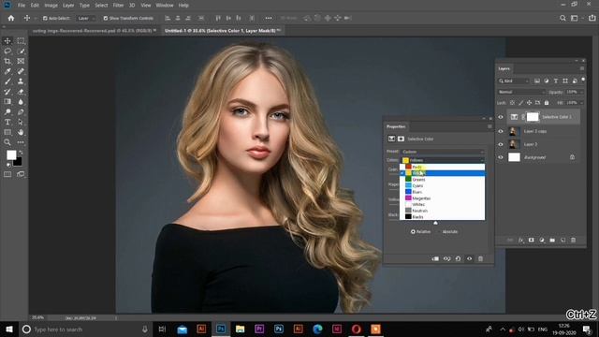Open the Preset dropdown in Properties
599x337 pixels.
point(443,152)
